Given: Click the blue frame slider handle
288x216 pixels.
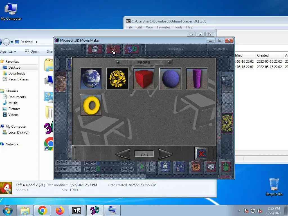Looking at the screenshot, I should pos(98,163).
